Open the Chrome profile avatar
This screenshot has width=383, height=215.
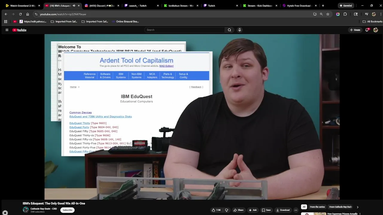pyautogui.click(x=374, y=14)
